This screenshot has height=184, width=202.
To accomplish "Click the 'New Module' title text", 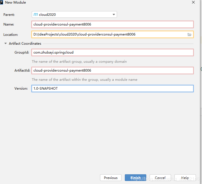I will (15, 2).
